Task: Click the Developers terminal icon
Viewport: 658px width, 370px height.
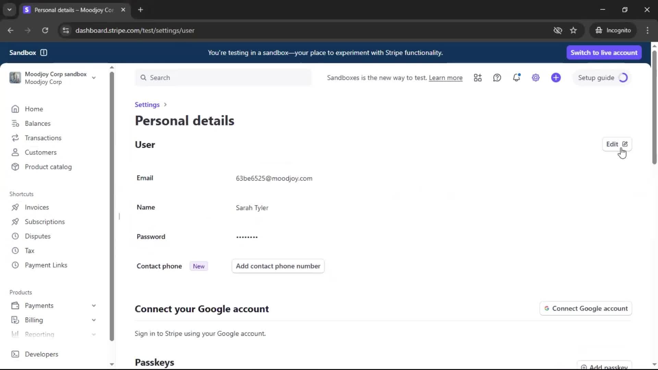Action: [15, 354]
